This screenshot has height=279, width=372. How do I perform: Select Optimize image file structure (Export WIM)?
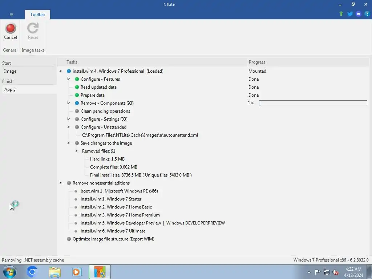(113, 239)
